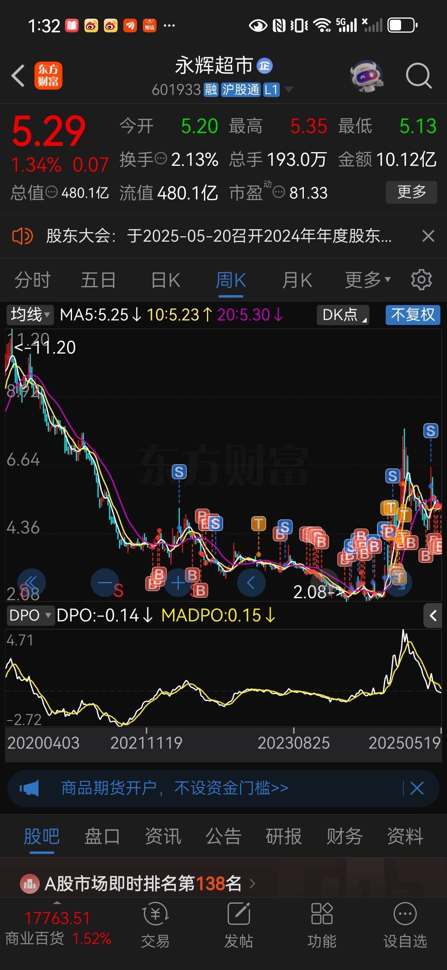
Task: Tap the top-right S sell marker
Action: point(430,431)
